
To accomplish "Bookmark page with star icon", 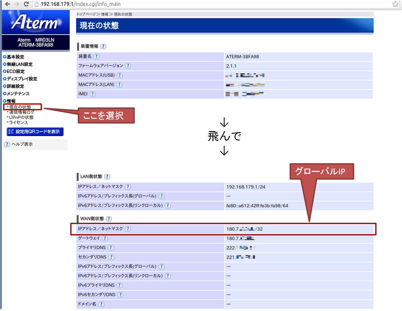I will click(x=395, y=4).
